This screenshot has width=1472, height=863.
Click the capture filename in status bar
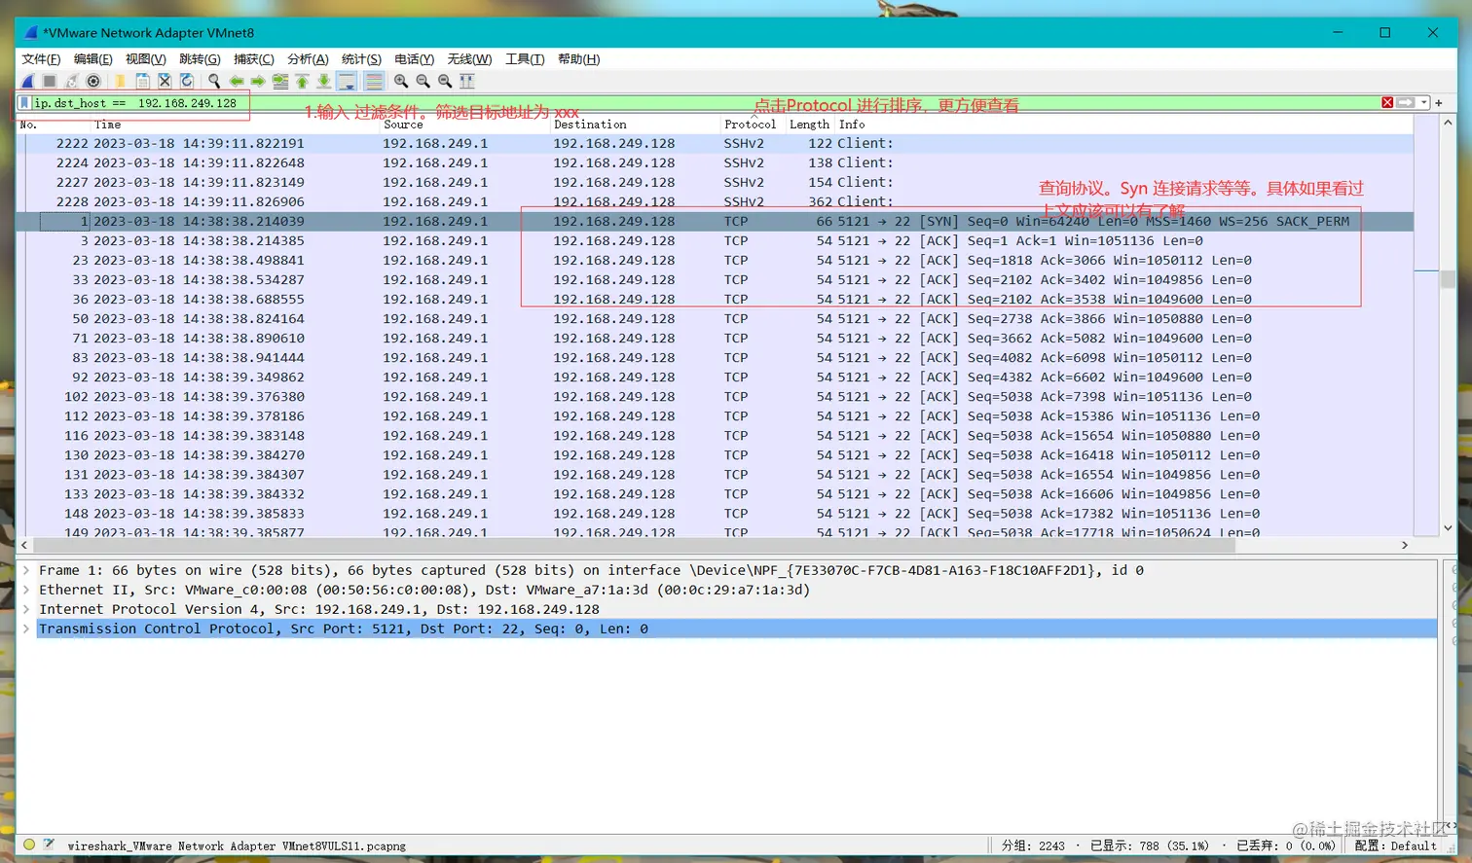[237, 846]
